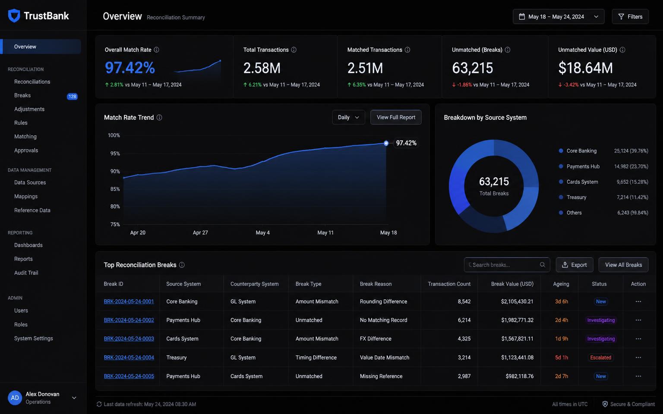Open actions menu for BRK-2024-05-24-0001
This screenshot has height=414, width=663.
click(638, 301)
